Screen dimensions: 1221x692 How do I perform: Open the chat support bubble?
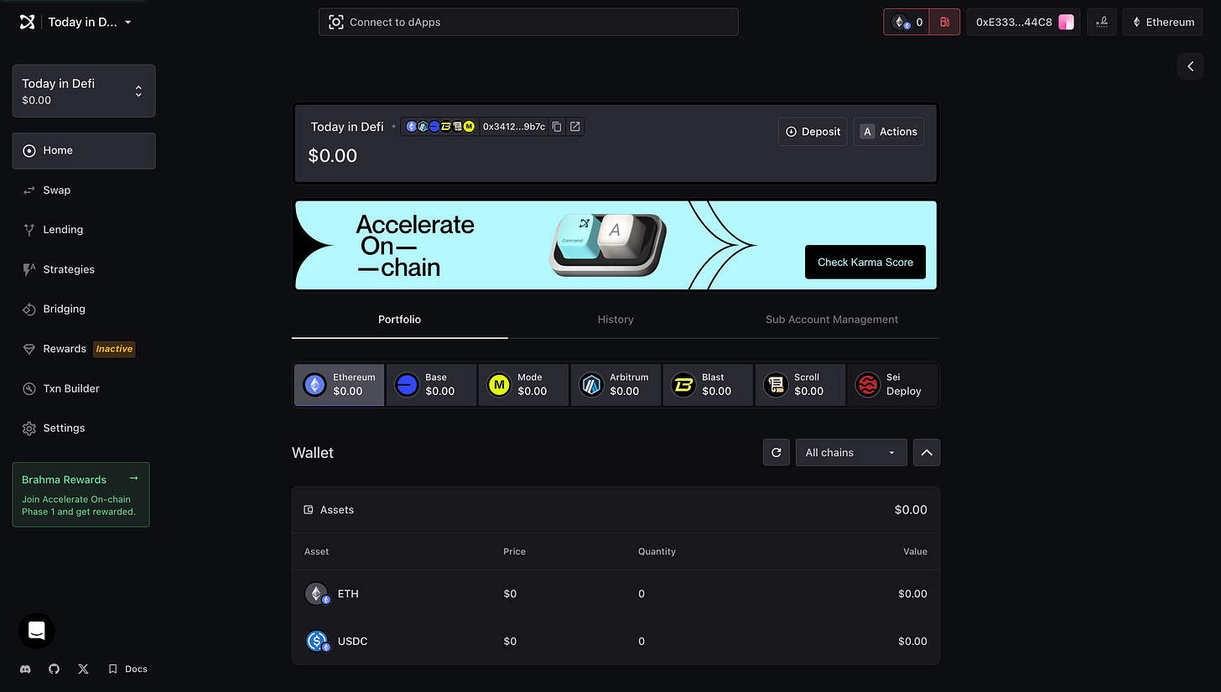click(37, 631)
